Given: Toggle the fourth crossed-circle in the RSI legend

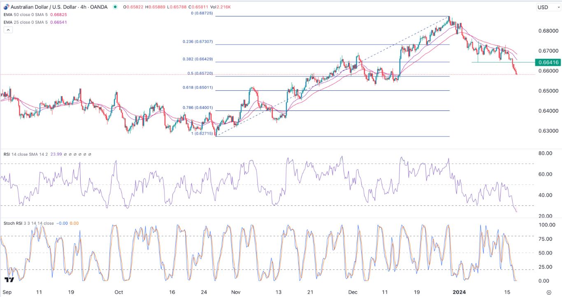Looking at the screenshot, I should click(x=80, y=154).
